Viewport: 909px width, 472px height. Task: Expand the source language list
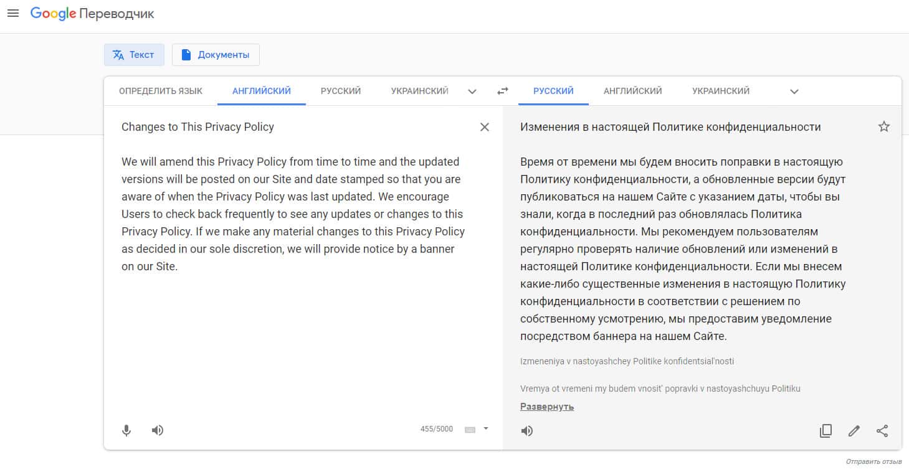tap(472, 92)
